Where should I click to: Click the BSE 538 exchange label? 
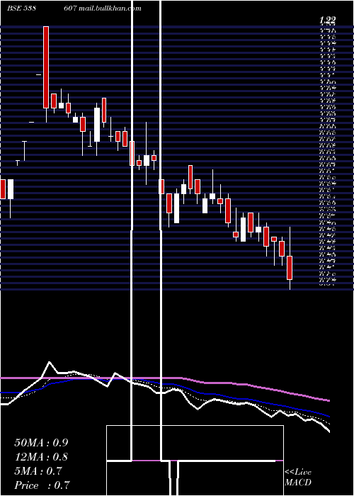click(x=21, y=9)
